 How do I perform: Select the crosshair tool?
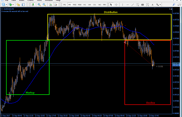tap(116, 5)
